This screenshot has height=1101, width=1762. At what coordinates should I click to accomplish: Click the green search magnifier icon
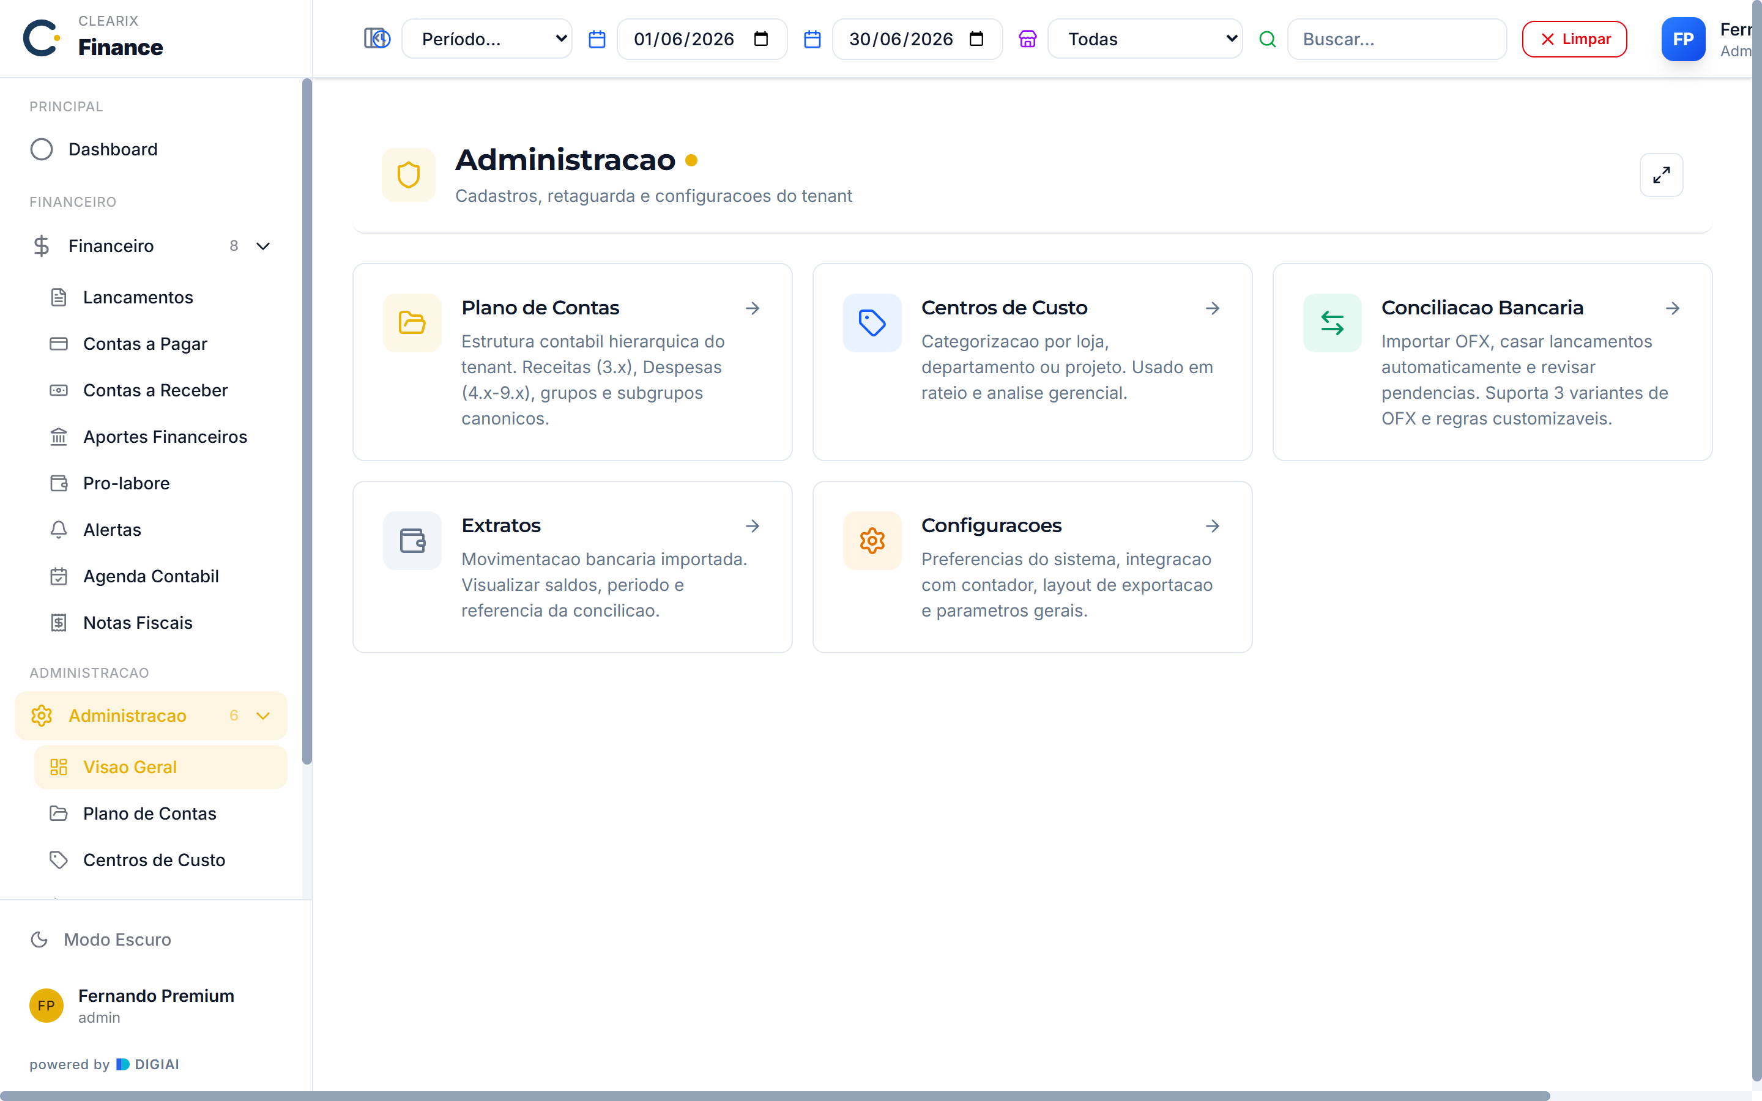pyautogui.click(x=1267, y=39)
